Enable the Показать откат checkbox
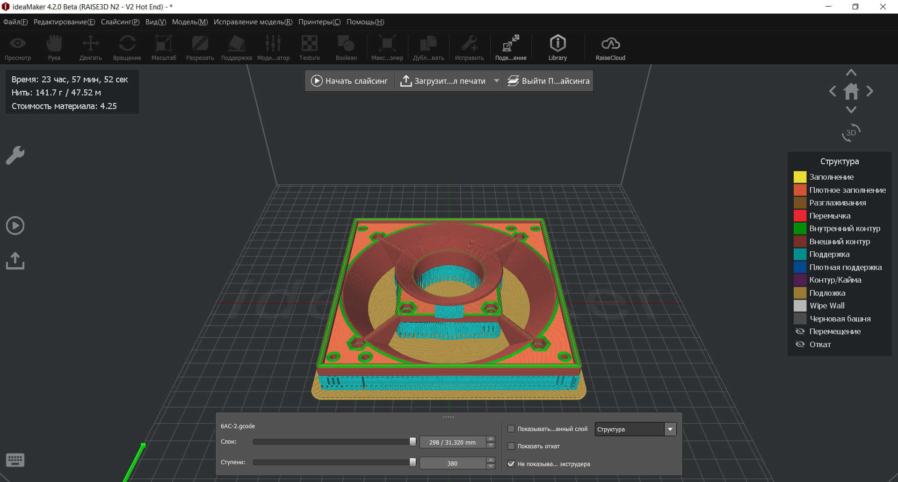Screen dimensions: 898x482 511,446
